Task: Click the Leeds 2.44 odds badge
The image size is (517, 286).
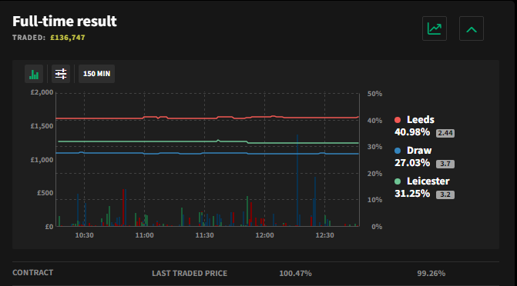Action: 445,133
